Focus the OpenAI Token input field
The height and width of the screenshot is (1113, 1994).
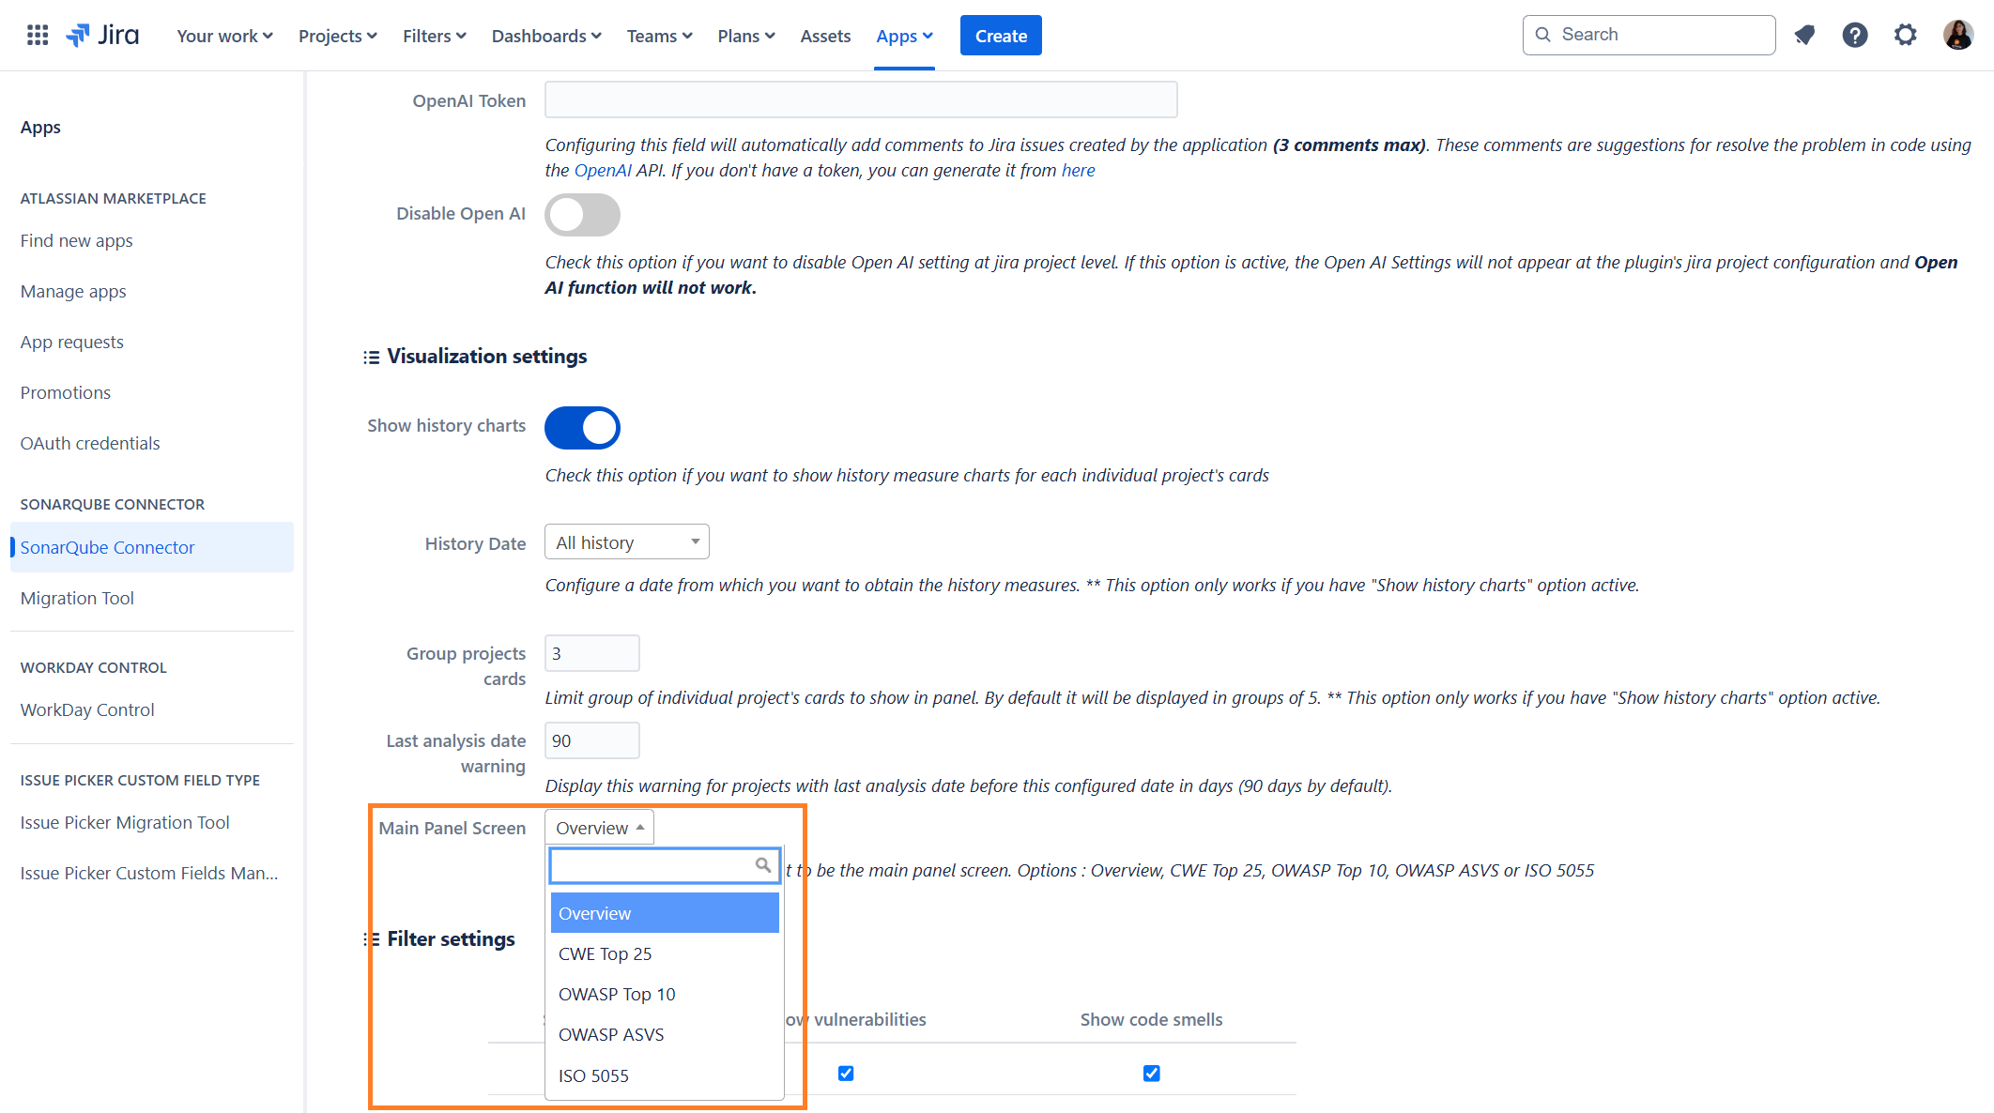pyautogui.click(x=861, y=99)
